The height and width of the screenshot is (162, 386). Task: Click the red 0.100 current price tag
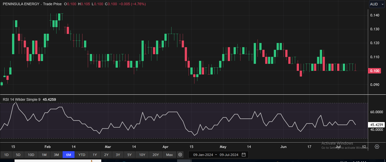point(374,71)
